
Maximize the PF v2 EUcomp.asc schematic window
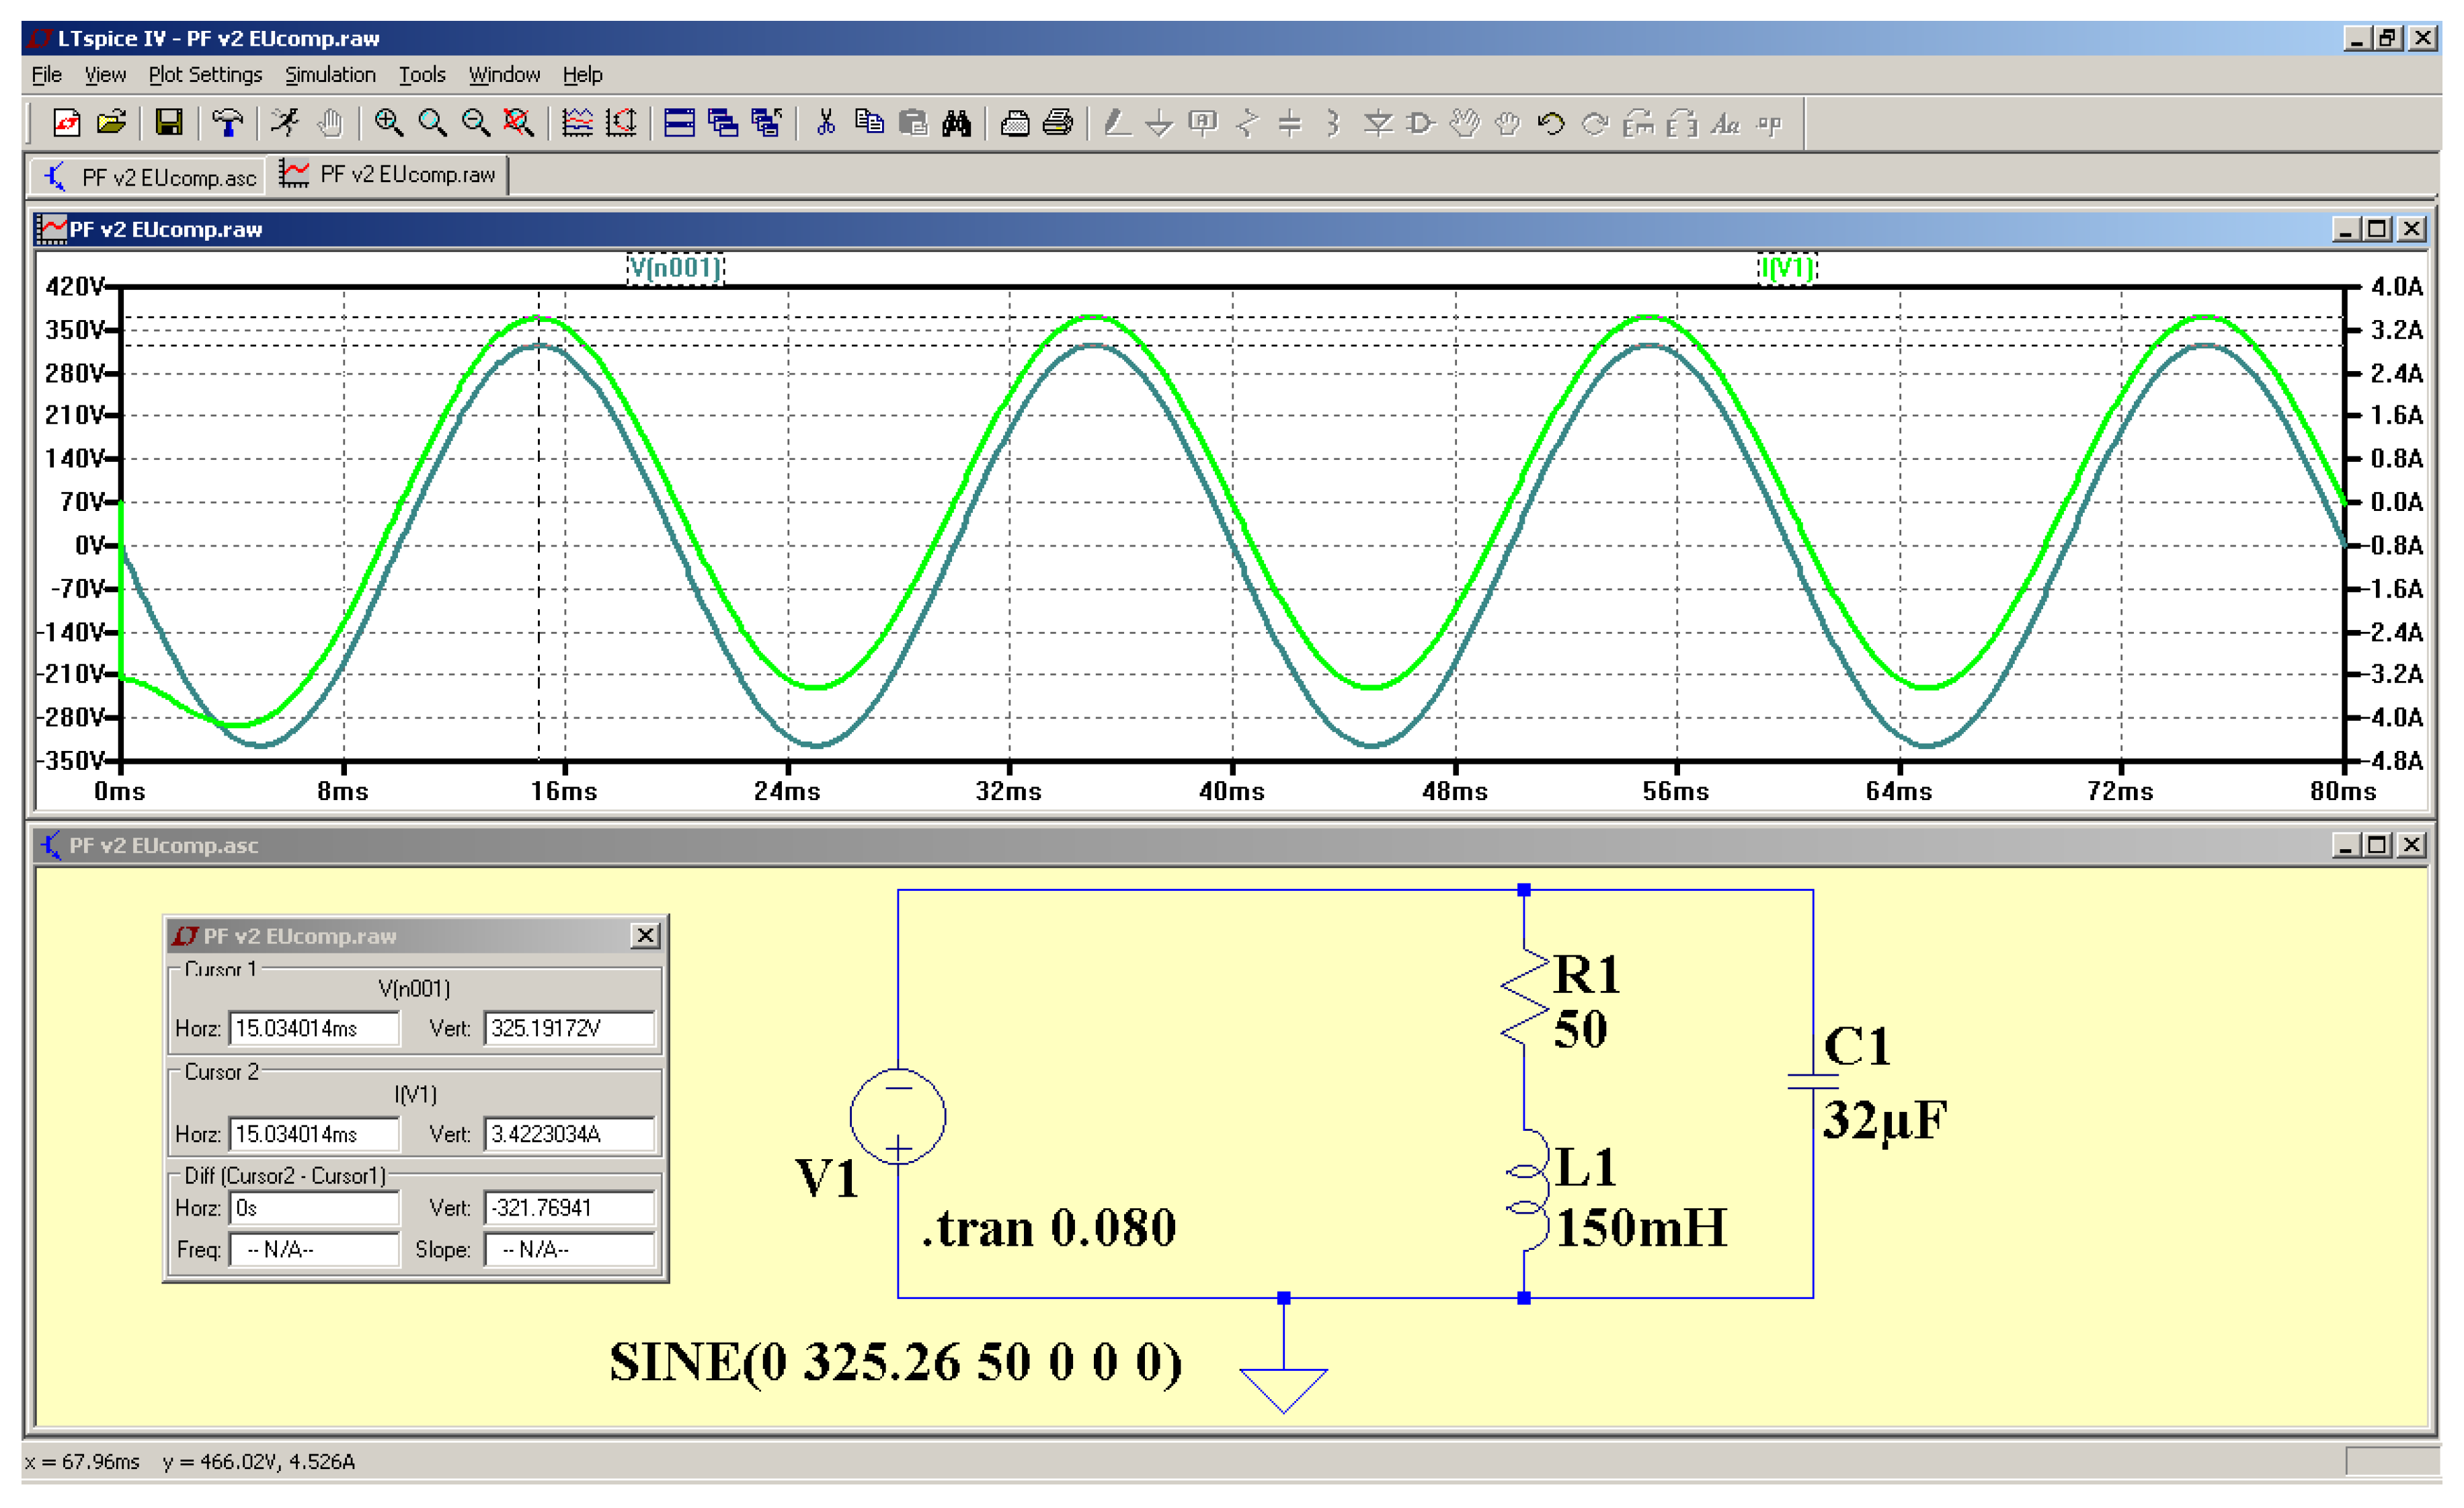pyautogui.click(x=2377, y=845)
